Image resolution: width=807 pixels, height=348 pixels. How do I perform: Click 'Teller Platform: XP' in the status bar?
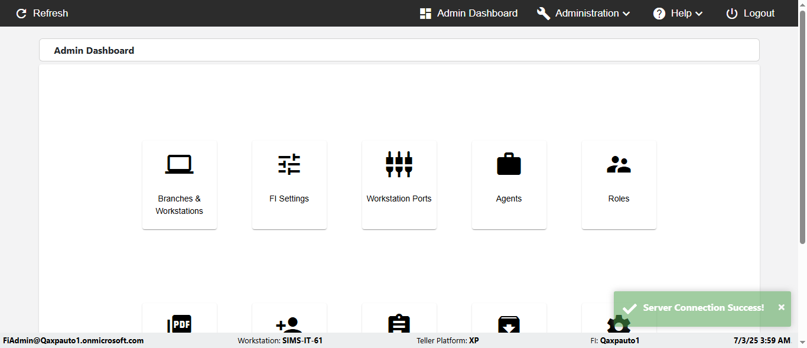pyautogui.click(x=448, y=340)
